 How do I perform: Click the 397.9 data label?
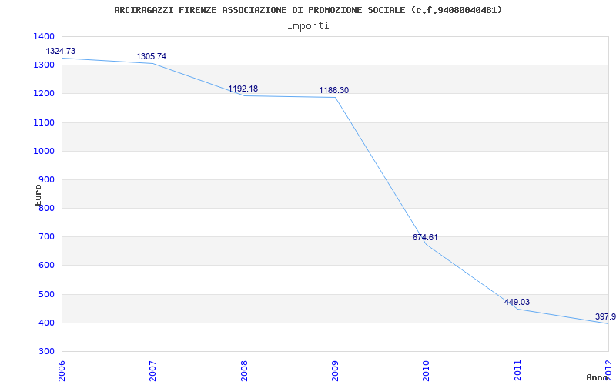pyautogui.click(x=605, y=316)
